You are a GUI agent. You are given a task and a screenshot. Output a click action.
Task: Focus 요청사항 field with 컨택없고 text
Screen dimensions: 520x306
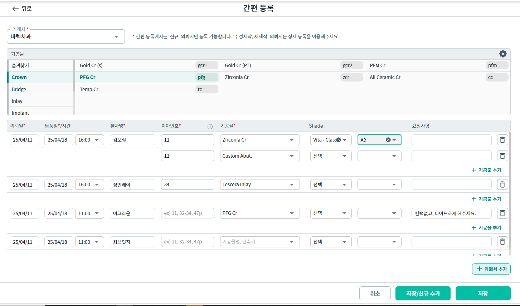[451, 213]
